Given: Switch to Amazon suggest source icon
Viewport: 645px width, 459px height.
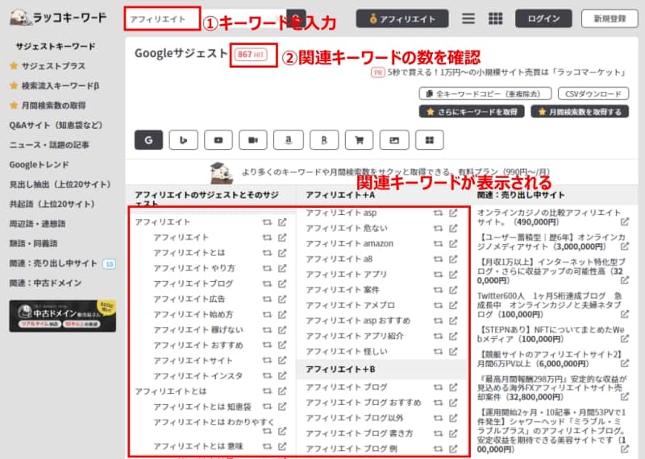Looking at the screenshot, I should (289, 140).
